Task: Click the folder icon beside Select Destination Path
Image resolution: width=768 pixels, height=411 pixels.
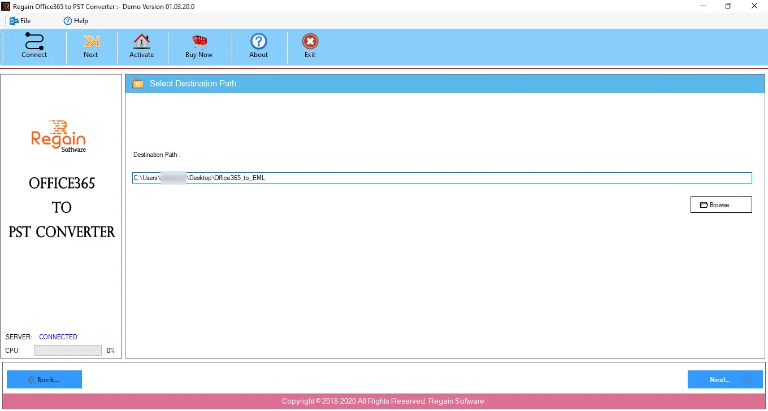Action: (x=137, y=84)
